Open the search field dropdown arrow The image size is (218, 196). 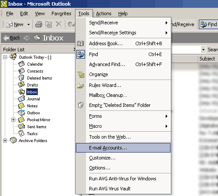(x=203, y=50)
